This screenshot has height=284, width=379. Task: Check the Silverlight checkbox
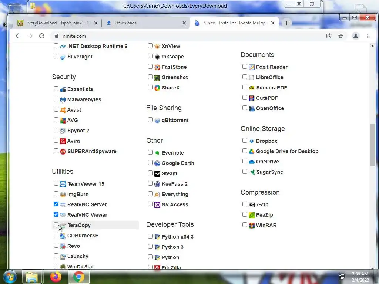click(56, 56)
